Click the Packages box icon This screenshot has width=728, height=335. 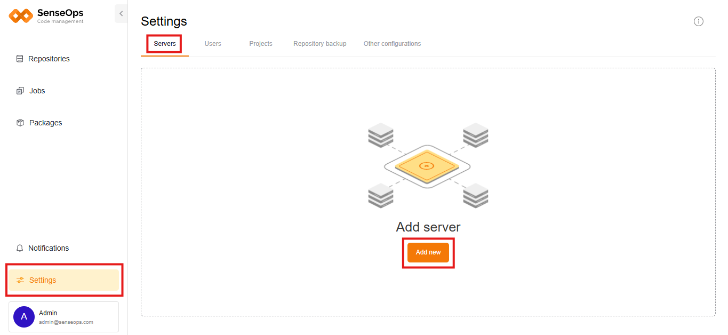[x=20, y=123]
